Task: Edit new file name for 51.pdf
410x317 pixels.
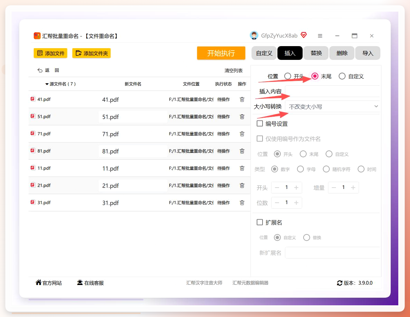Action: click(x=133, y=117)
